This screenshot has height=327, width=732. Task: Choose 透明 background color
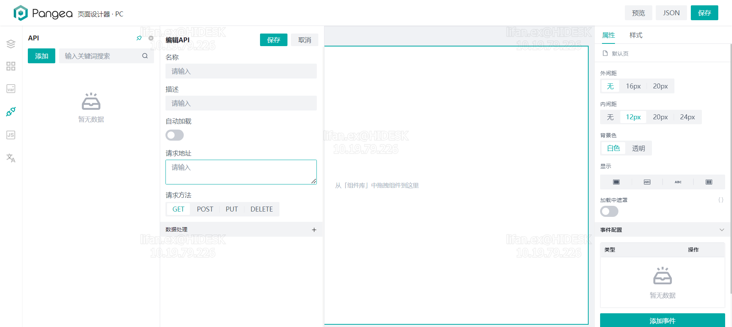click(x=639, y=148)
